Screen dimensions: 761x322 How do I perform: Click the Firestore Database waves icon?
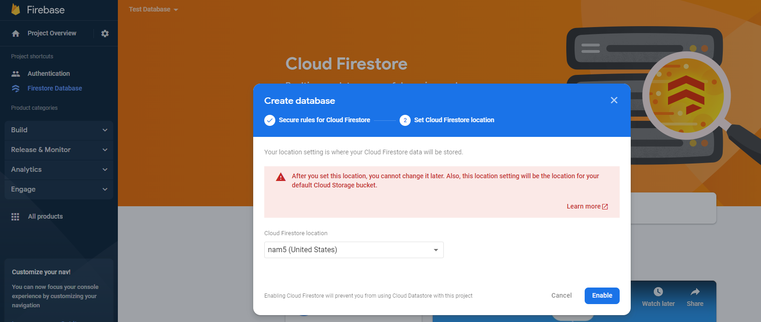(16, 88)
